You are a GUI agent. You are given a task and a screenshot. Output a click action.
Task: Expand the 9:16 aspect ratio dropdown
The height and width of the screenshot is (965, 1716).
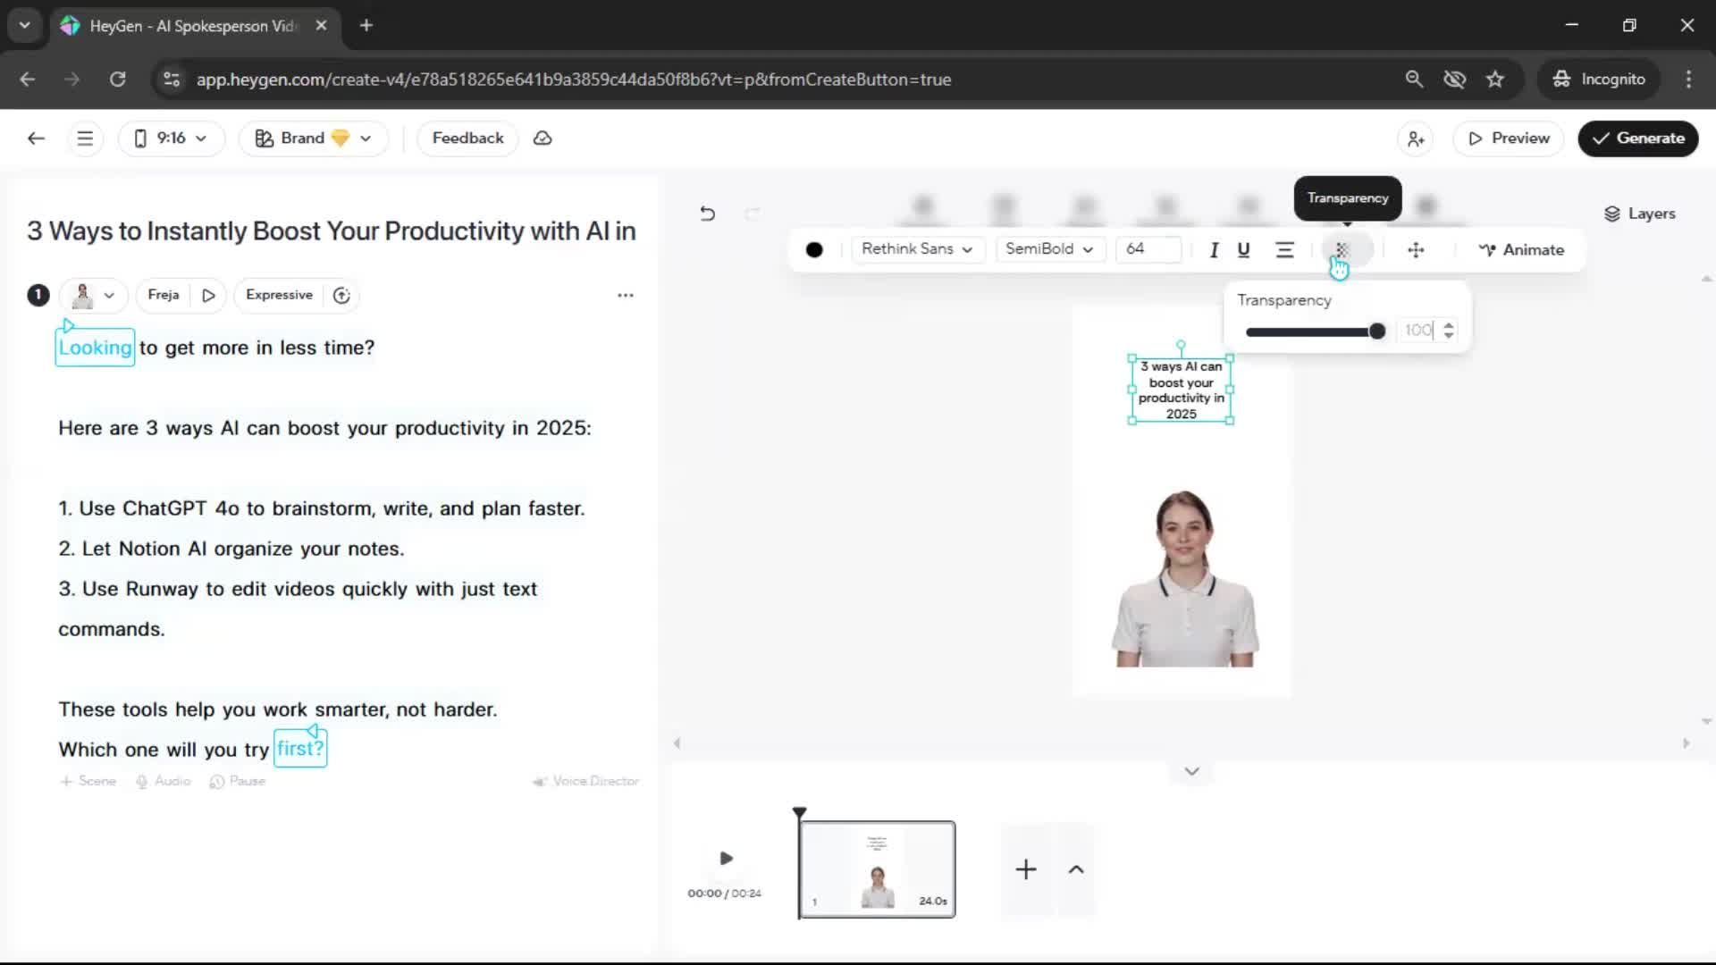(171, 138)
